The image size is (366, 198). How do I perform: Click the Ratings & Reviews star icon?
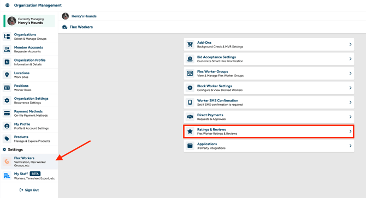click(x=190, y=131)
